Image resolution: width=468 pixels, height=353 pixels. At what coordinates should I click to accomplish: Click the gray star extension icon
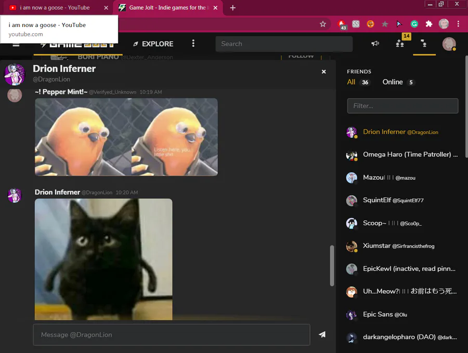tap(385, 24)
